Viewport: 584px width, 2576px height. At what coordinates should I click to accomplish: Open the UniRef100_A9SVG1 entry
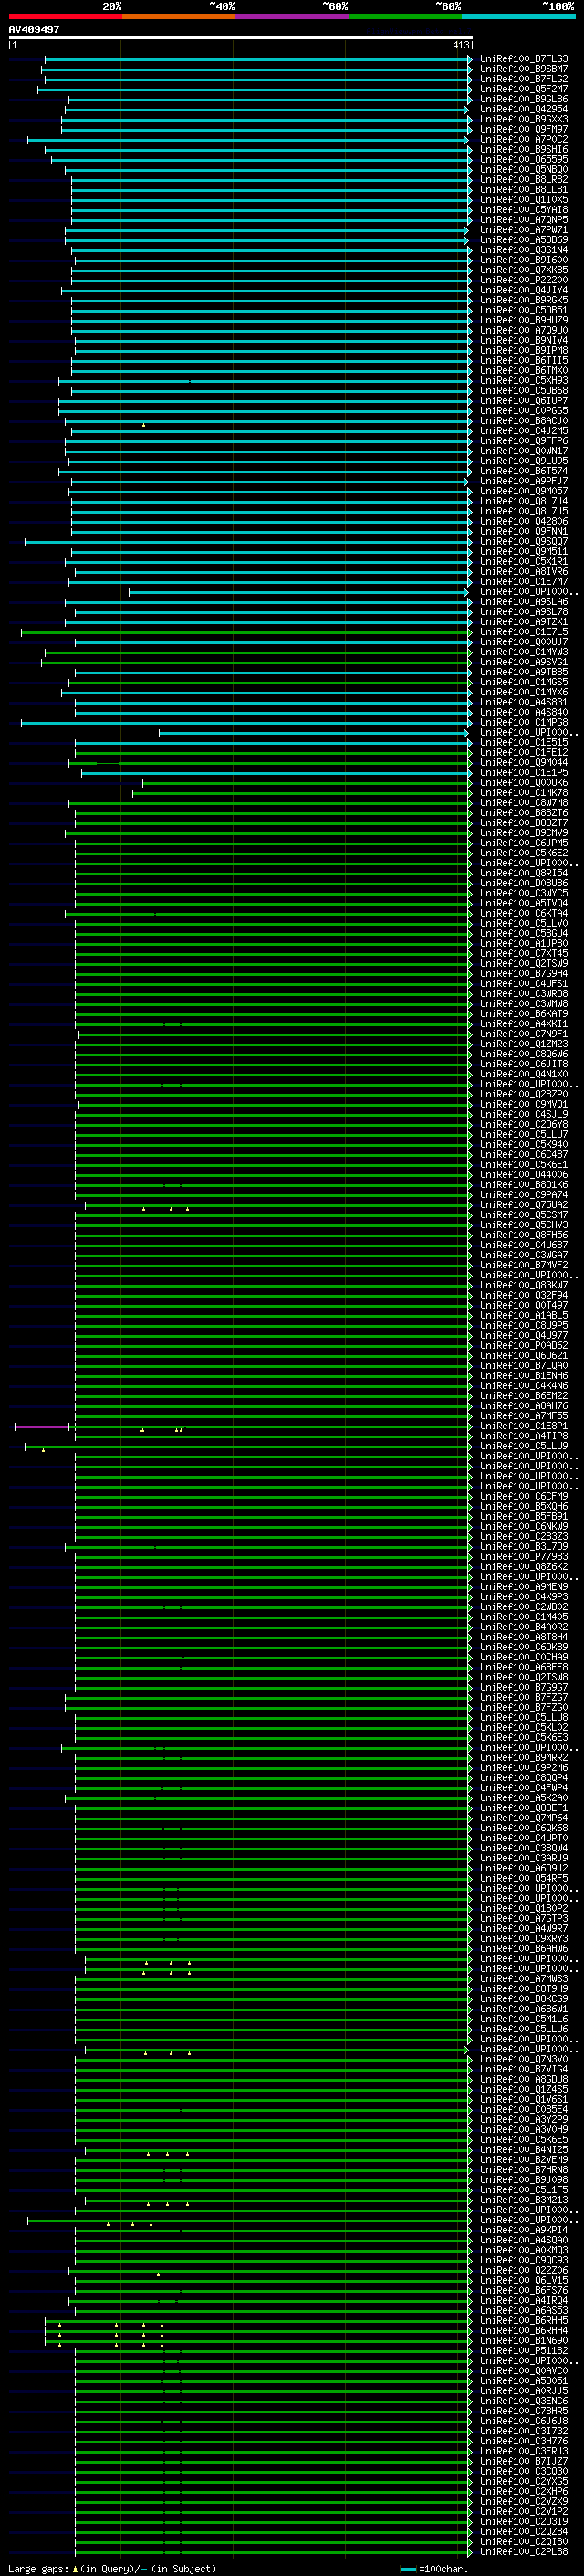coord(524,662)
